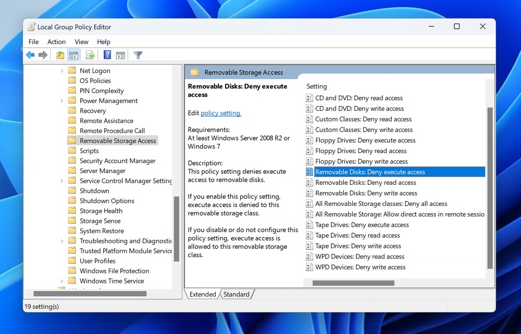Toggle the Show/Hide Action Pane icon

coord(120,55)
